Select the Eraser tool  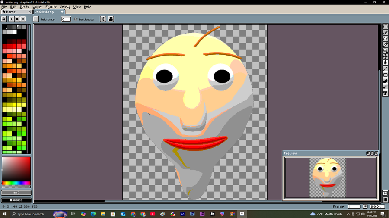(x=385, y=38)
